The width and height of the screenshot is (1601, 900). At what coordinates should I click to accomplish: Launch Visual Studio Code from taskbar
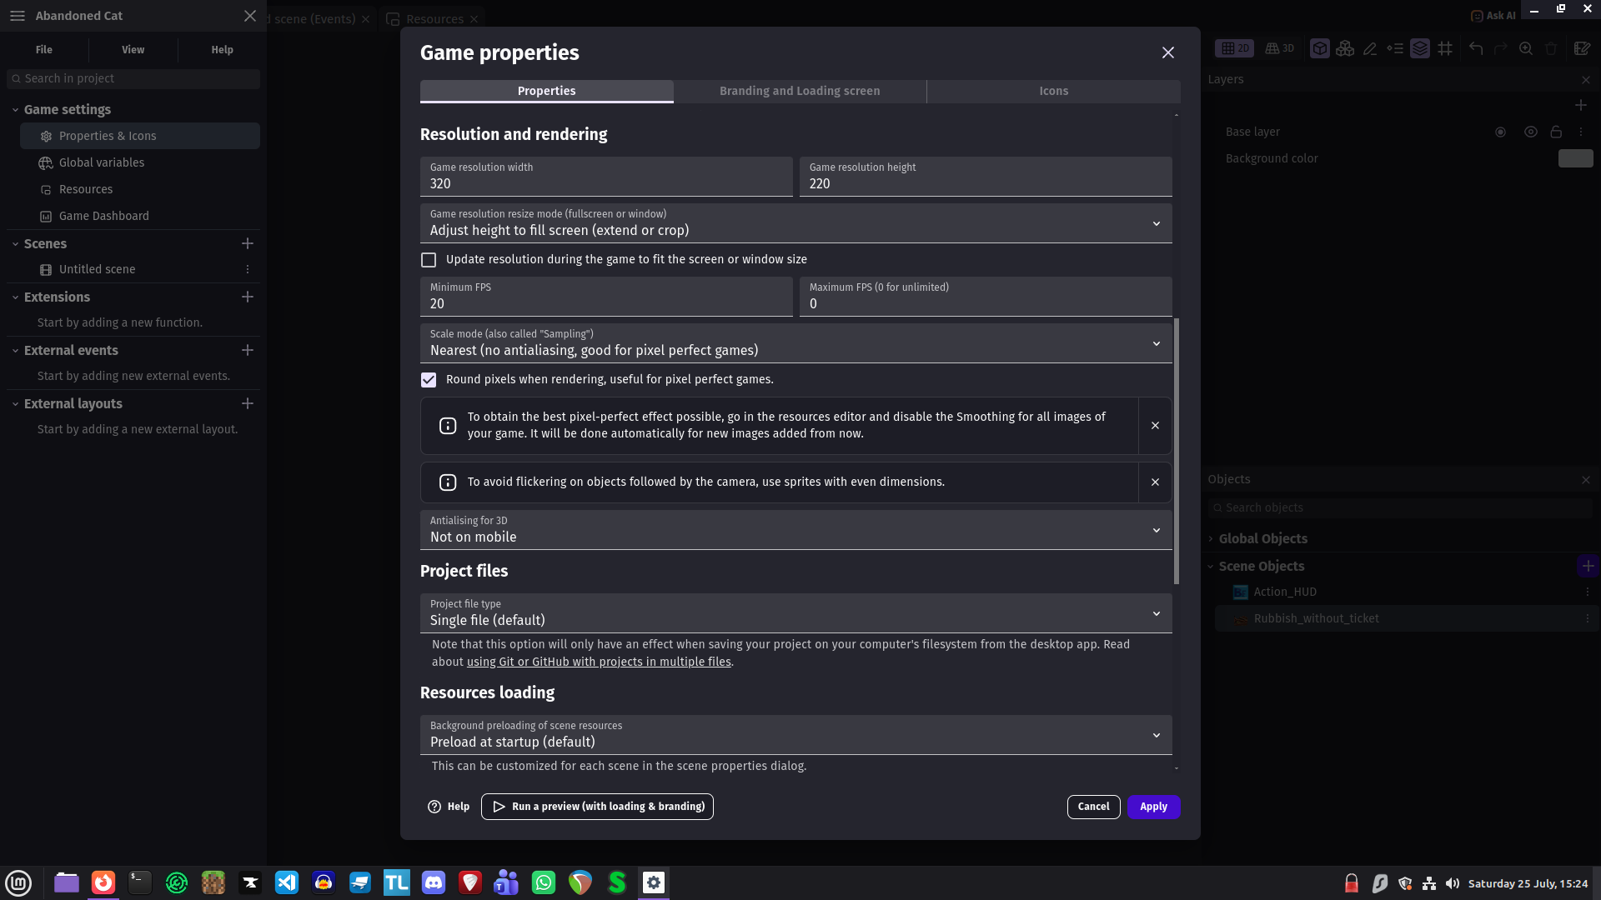[287, 882]
